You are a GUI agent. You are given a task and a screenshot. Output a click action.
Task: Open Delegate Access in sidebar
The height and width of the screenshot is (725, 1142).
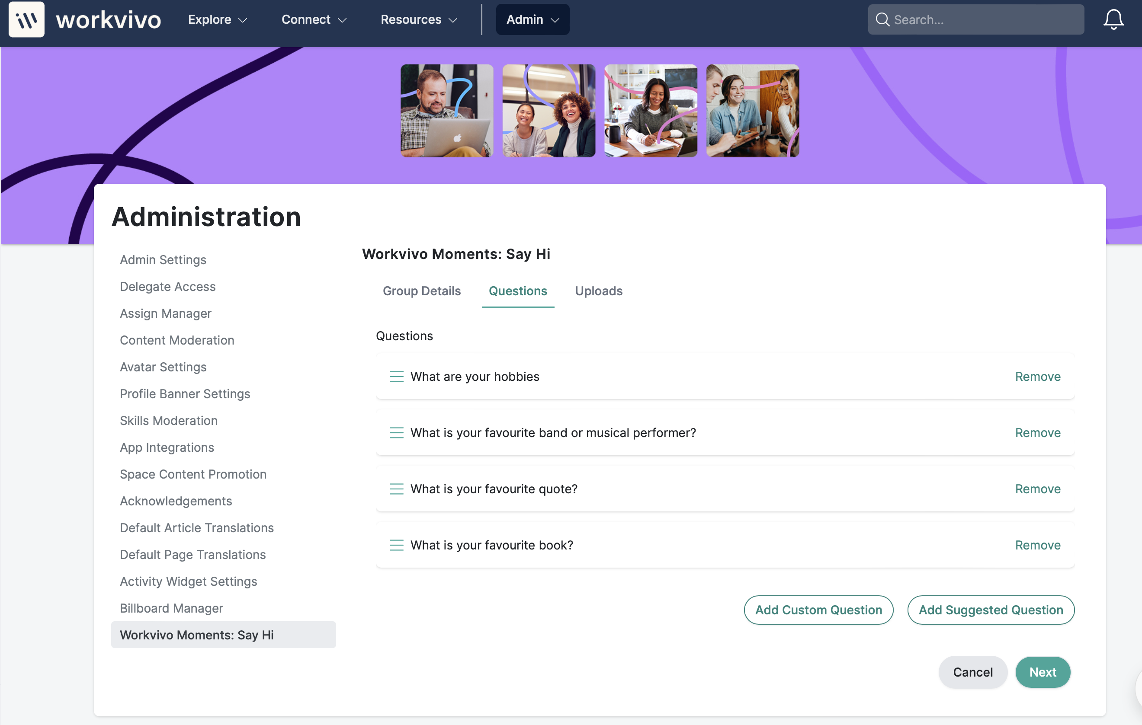tap(168, 287)
